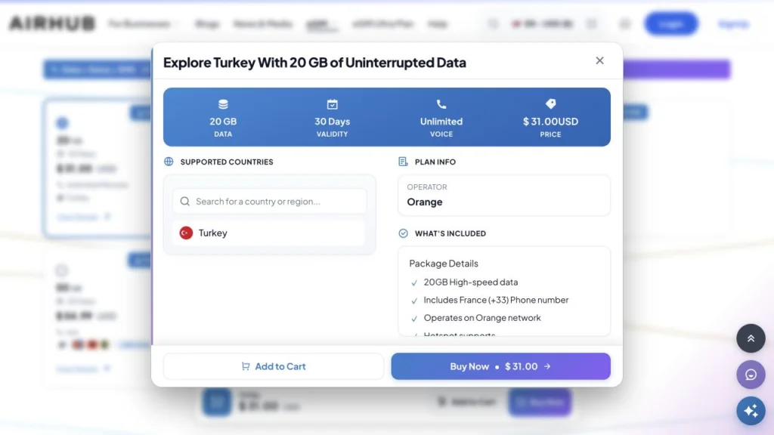Image resolution: width=774 pixels, height=435 pixels.
Task: Open the chat support bubble button
Action: tap(751, 375)
